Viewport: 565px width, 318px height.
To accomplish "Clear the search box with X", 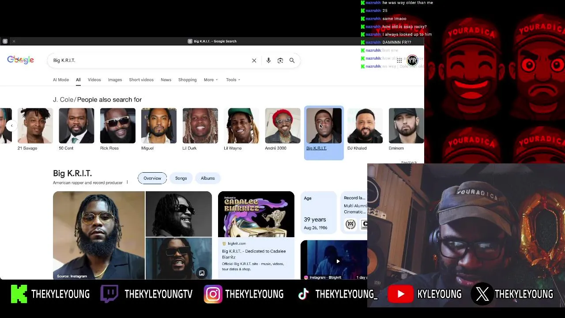I will (254, 61).
